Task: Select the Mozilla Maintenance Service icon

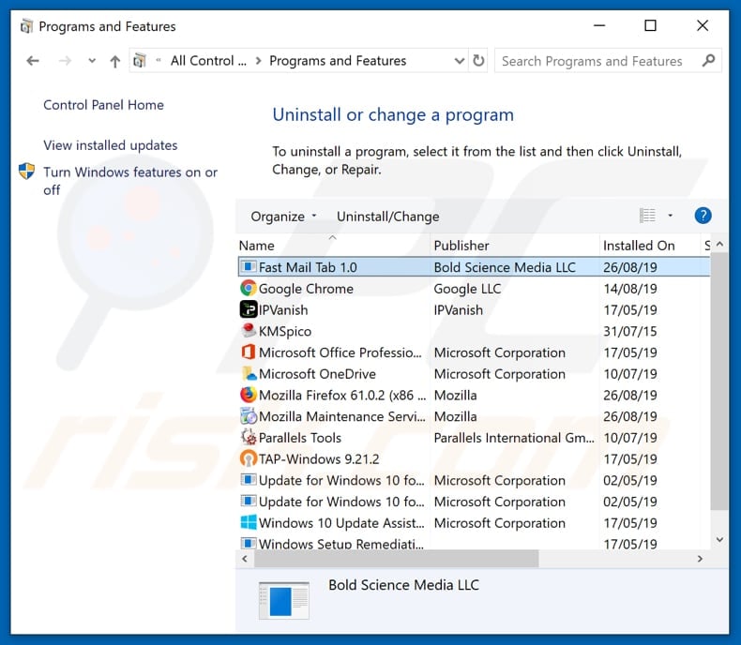Action: click(249, 416)
